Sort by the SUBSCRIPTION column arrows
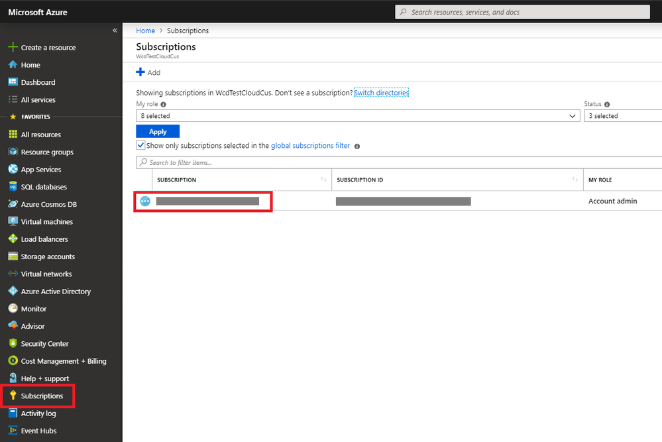This screenshot has height=442, width=662. [x=323, y=180]
